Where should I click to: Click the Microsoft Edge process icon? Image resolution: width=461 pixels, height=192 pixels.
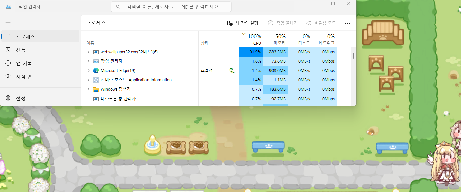tap(96, 71)
